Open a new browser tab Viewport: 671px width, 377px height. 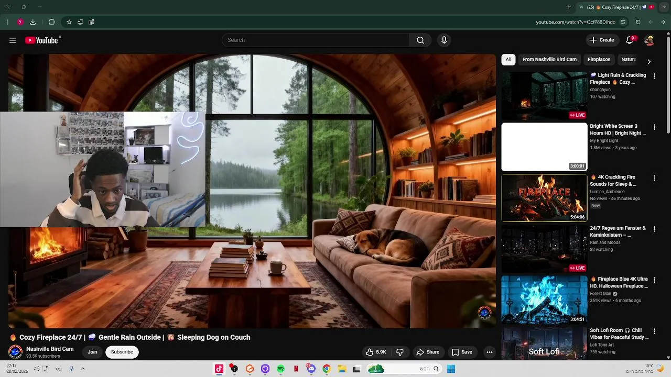pos(569,7)
